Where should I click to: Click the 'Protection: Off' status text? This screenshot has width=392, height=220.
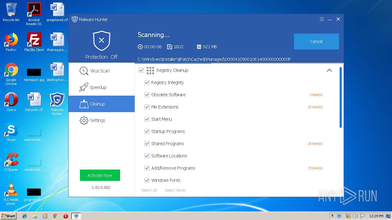(x=101, y=57)
